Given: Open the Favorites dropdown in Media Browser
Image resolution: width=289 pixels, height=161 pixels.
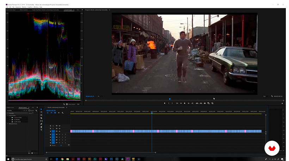Looking at the screenshot, I should [14, 111].
